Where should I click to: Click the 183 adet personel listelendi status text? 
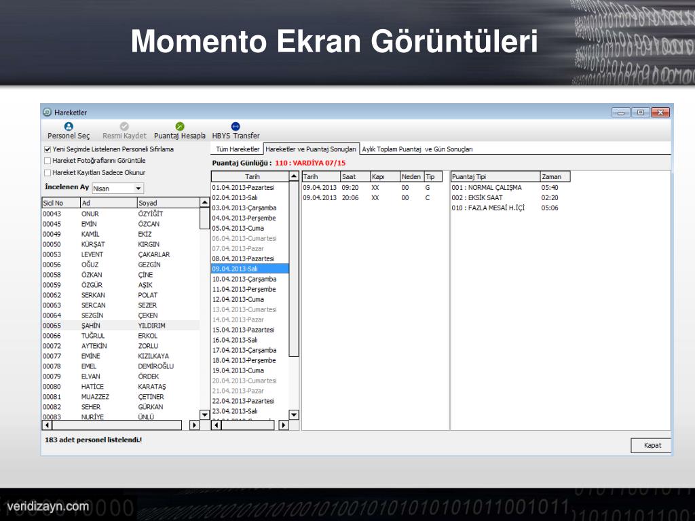click(94, 440)
